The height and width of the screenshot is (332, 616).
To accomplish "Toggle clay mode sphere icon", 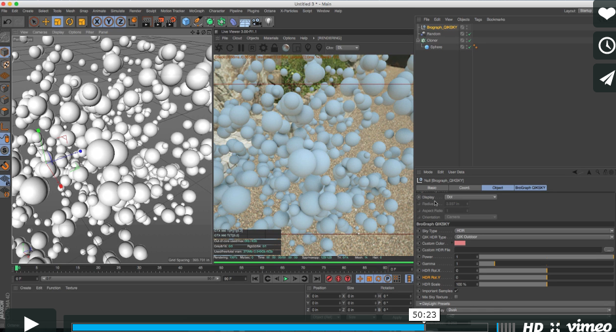I will (286, 48).
